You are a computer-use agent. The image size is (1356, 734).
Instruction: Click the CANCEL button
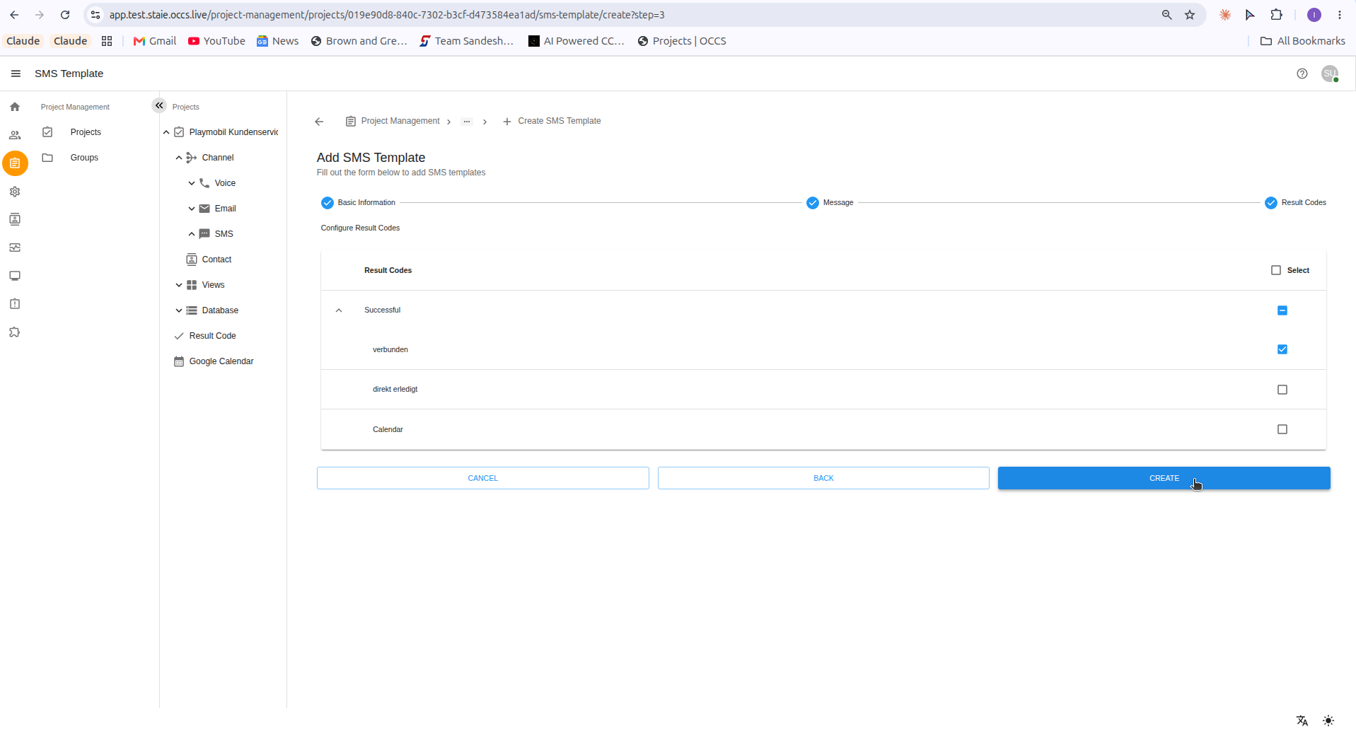483,478
